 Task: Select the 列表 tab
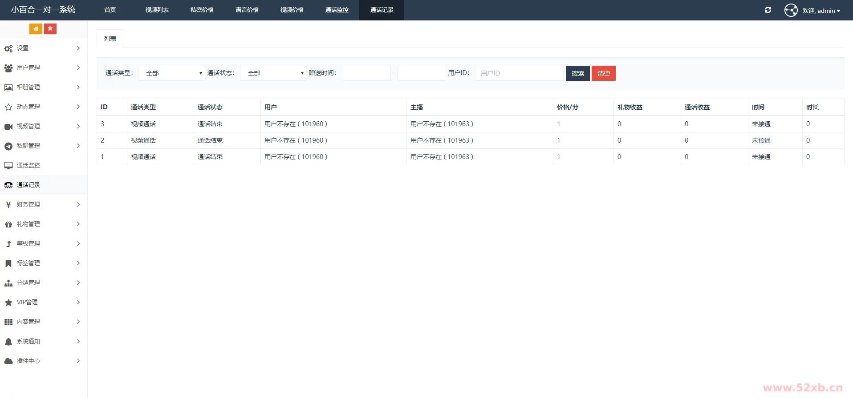coord(110,39)
